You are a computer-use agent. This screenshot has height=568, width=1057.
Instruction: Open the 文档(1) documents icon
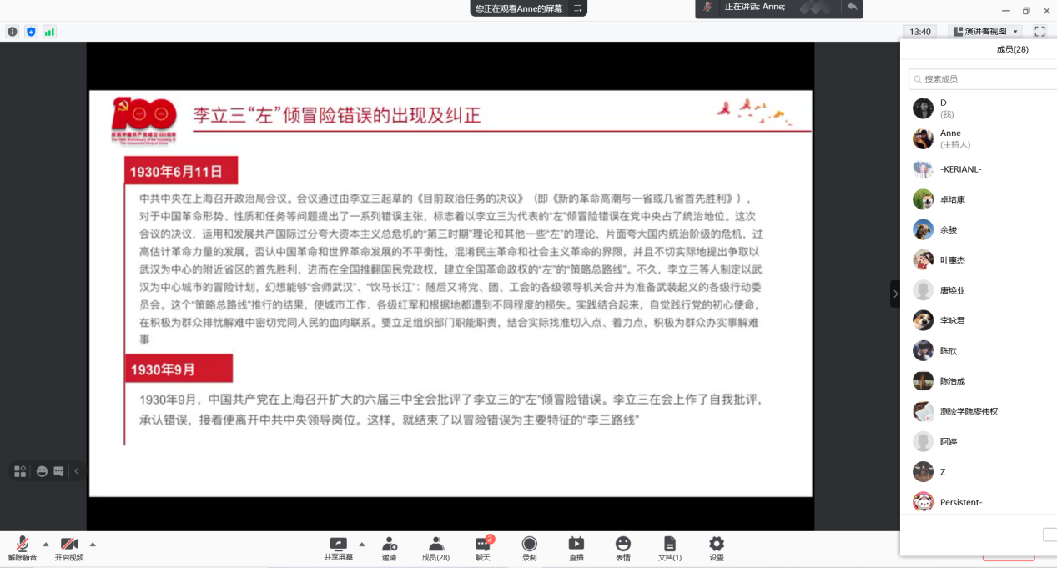click(x=669, y=545)
